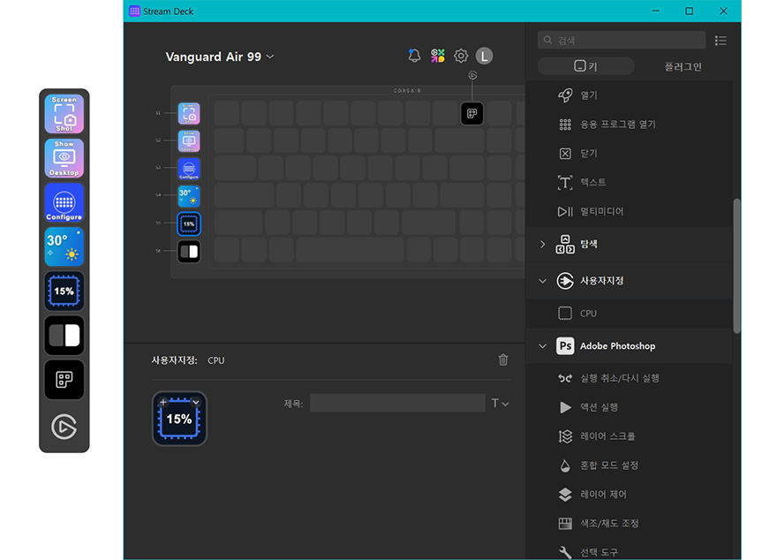Switch to the 키 tab
777x560 pixels.
click(x=585, y=66)
